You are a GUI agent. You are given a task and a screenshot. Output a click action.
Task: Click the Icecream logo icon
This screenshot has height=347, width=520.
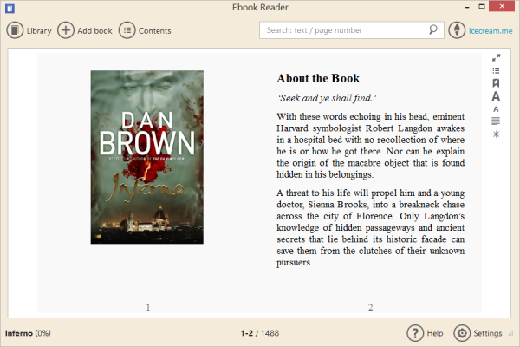pos(457,30)
